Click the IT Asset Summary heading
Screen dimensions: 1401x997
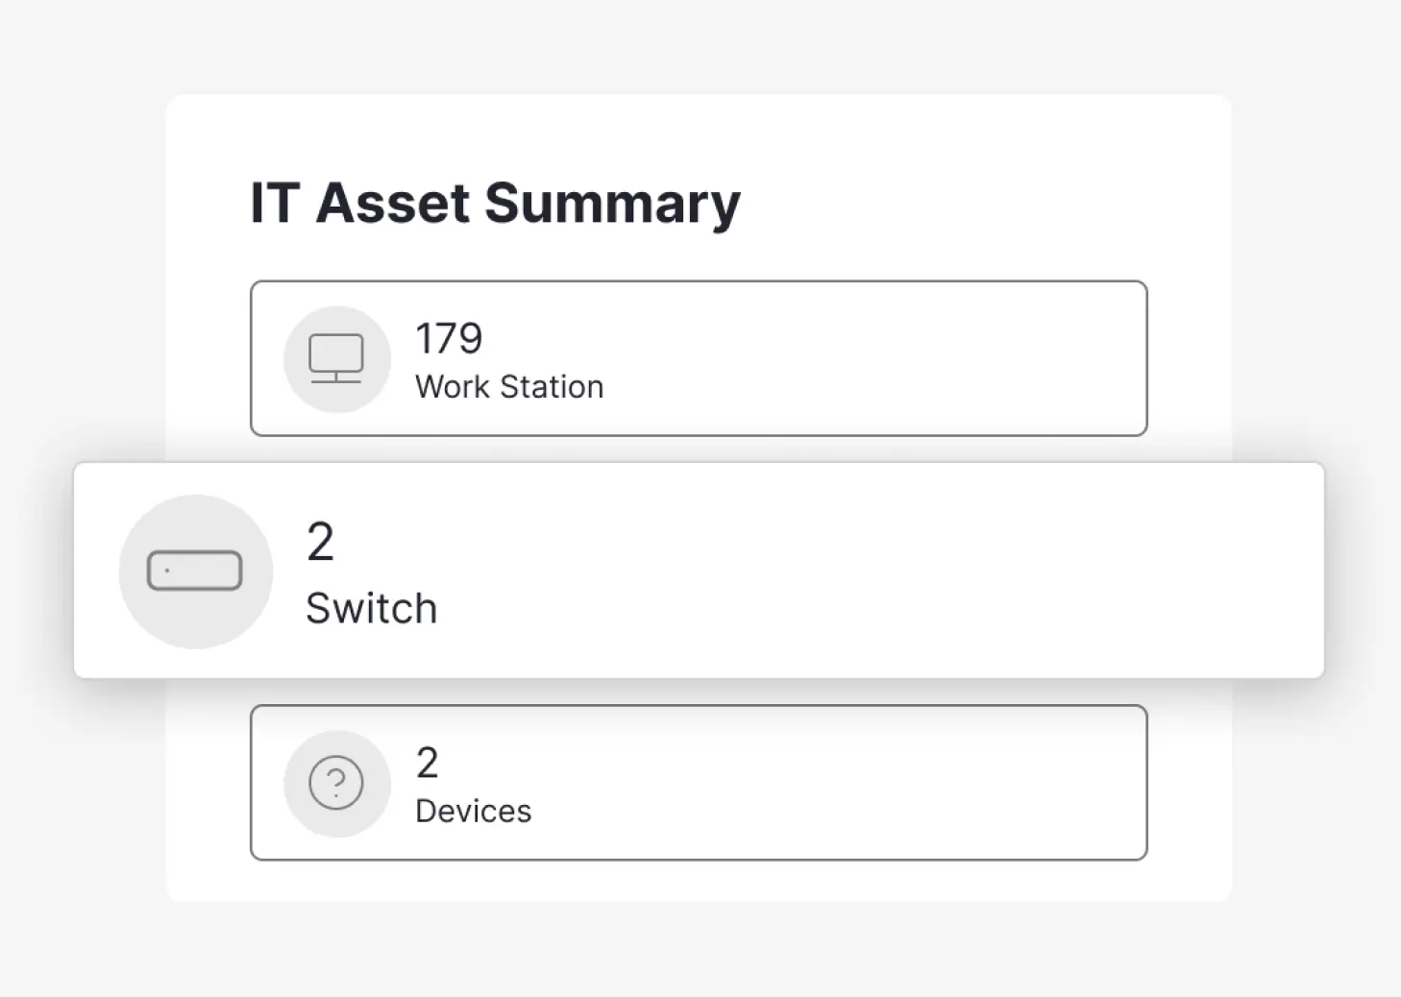495,203
